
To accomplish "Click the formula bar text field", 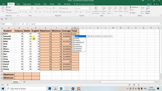I will coord(94,24).
